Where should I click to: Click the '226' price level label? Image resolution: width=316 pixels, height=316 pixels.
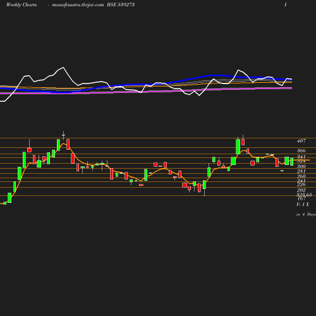[x=301, y=185]
